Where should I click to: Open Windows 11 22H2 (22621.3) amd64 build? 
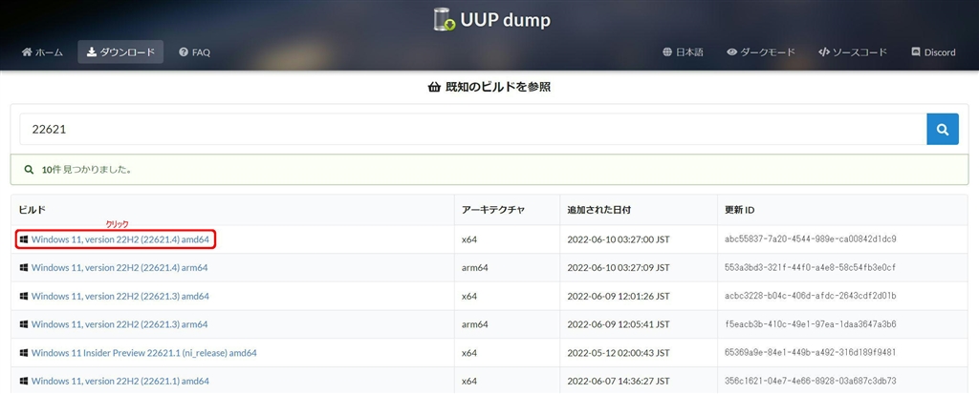pyautogui.click(x=120, y=297)
